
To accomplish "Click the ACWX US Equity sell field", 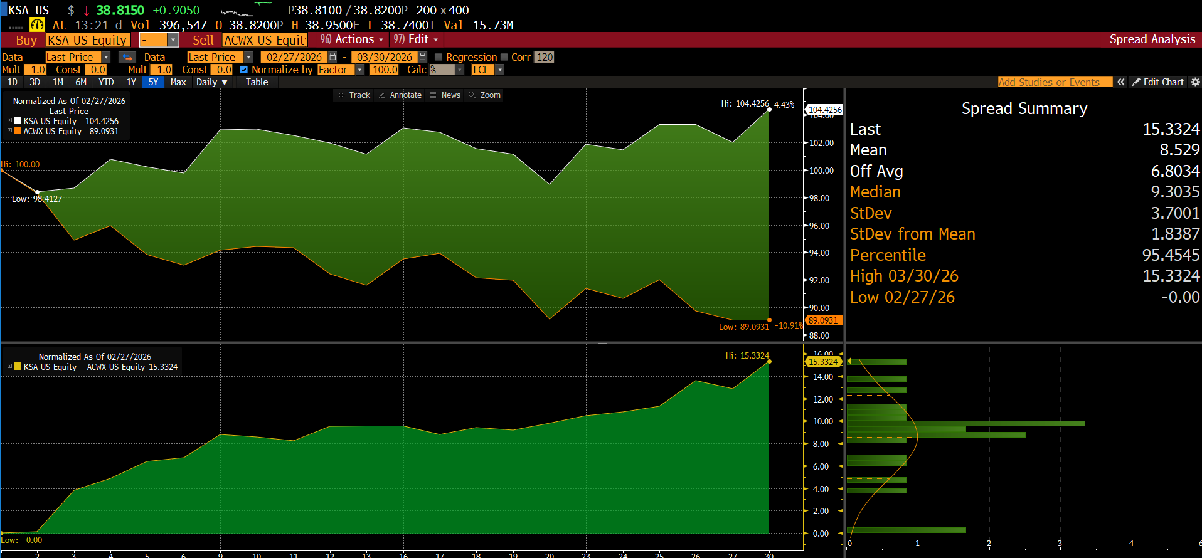I will [x=265, y=40].
